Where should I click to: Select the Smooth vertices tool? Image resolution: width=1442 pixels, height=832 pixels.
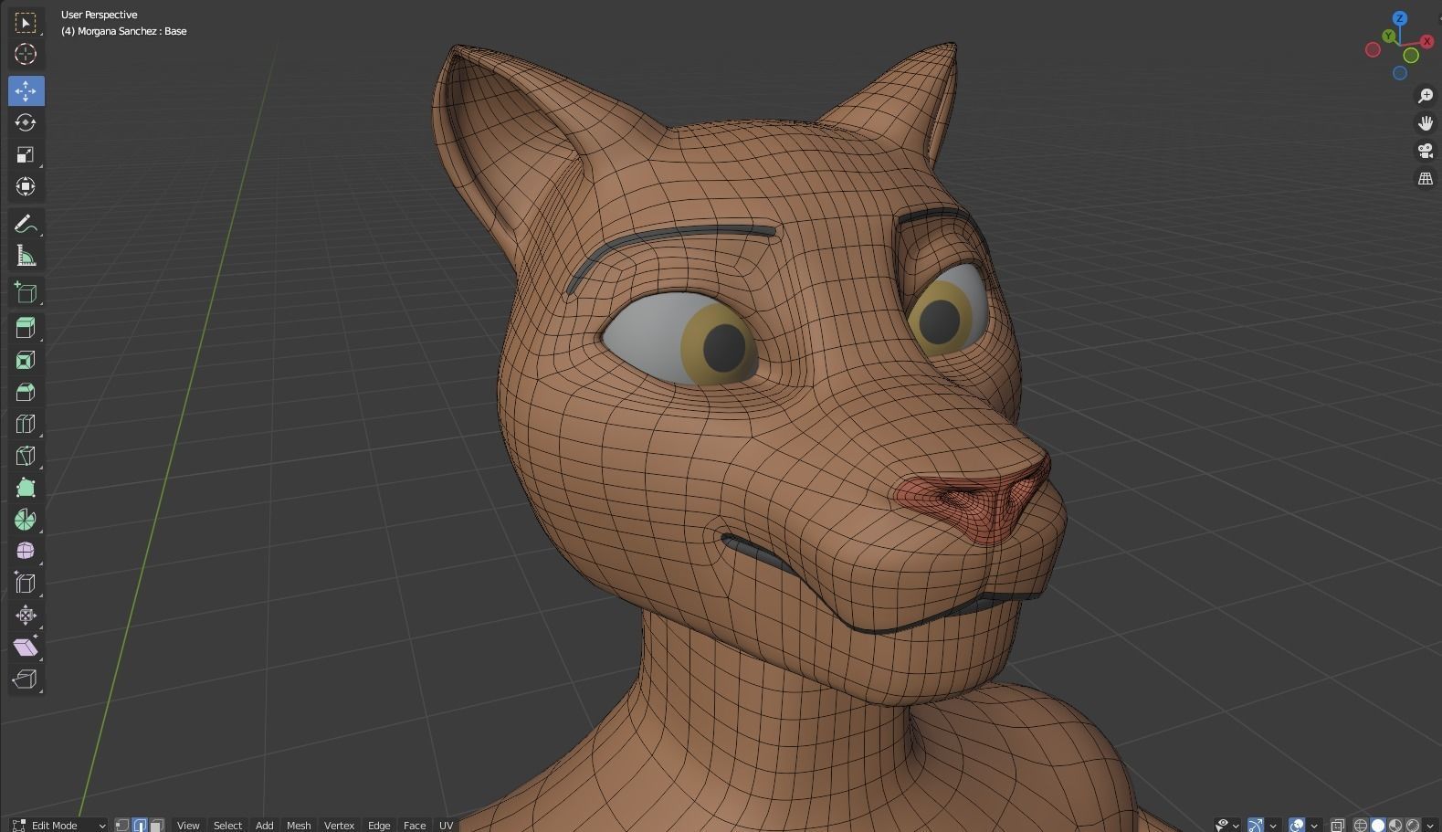coord(26,552)
